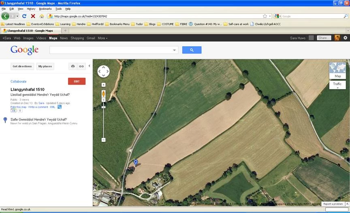This screenshot has height=213, width=350.
Task: Click the Google +1 button
Action: [x=13, y=111]
